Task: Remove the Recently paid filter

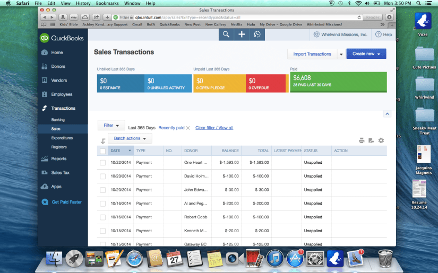Action: [188, 128]
